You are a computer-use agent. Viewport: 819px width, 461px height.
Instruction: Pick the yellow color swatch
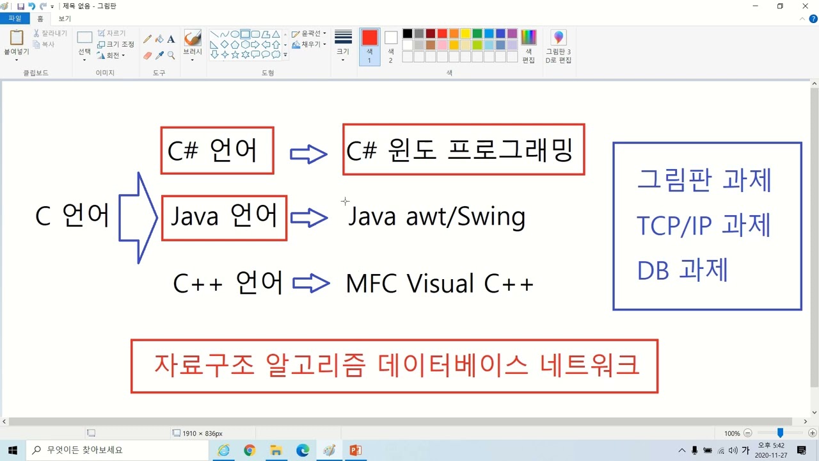click(x=465, y=33)
